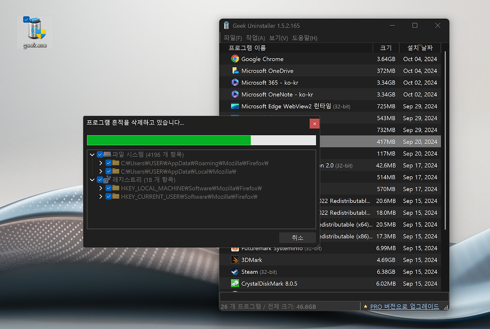
Task: Expand the Roaming\Mozilla\Firefox tree node
Action: point(101,163)
